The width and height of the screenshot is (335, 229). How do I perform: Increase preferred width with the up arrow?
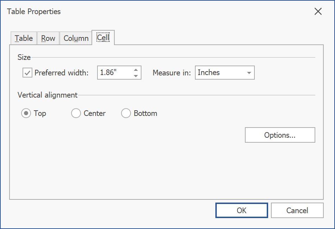[136, 70]
